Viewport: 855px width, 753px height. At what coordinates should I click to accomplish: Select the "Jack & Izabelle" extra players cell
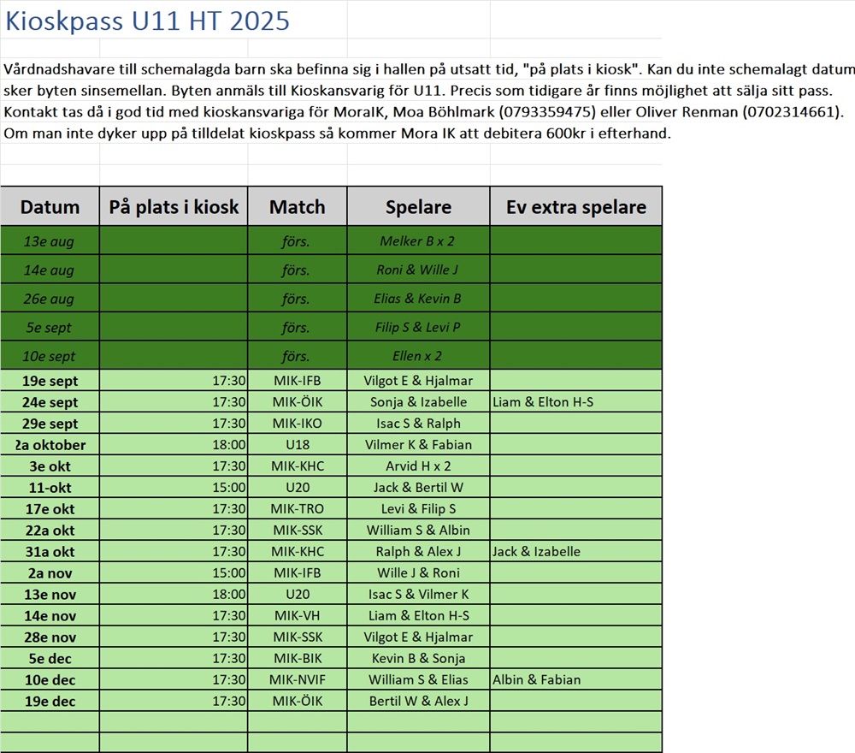pos(575,552)
